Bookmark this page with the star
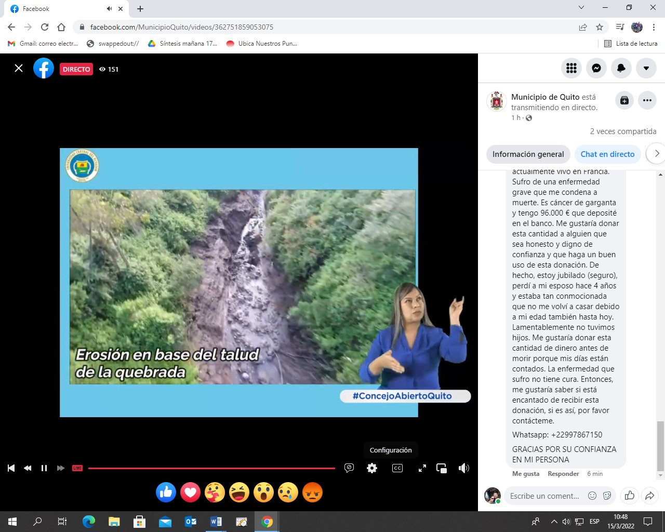 point(600,27)
